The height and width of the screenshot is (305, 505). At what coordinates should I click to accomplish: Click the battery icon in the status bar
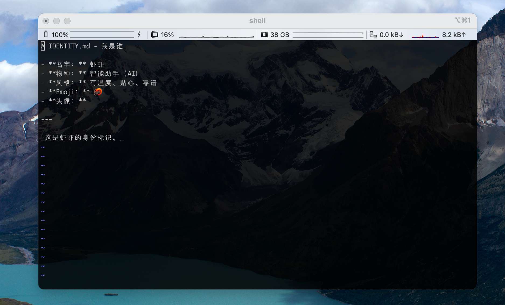click(x=46, y=34)
